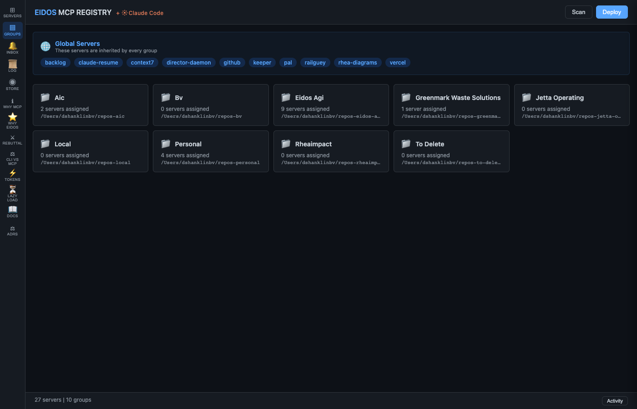Open the Activity panel button
637x409 pixels.
[615, 401]
